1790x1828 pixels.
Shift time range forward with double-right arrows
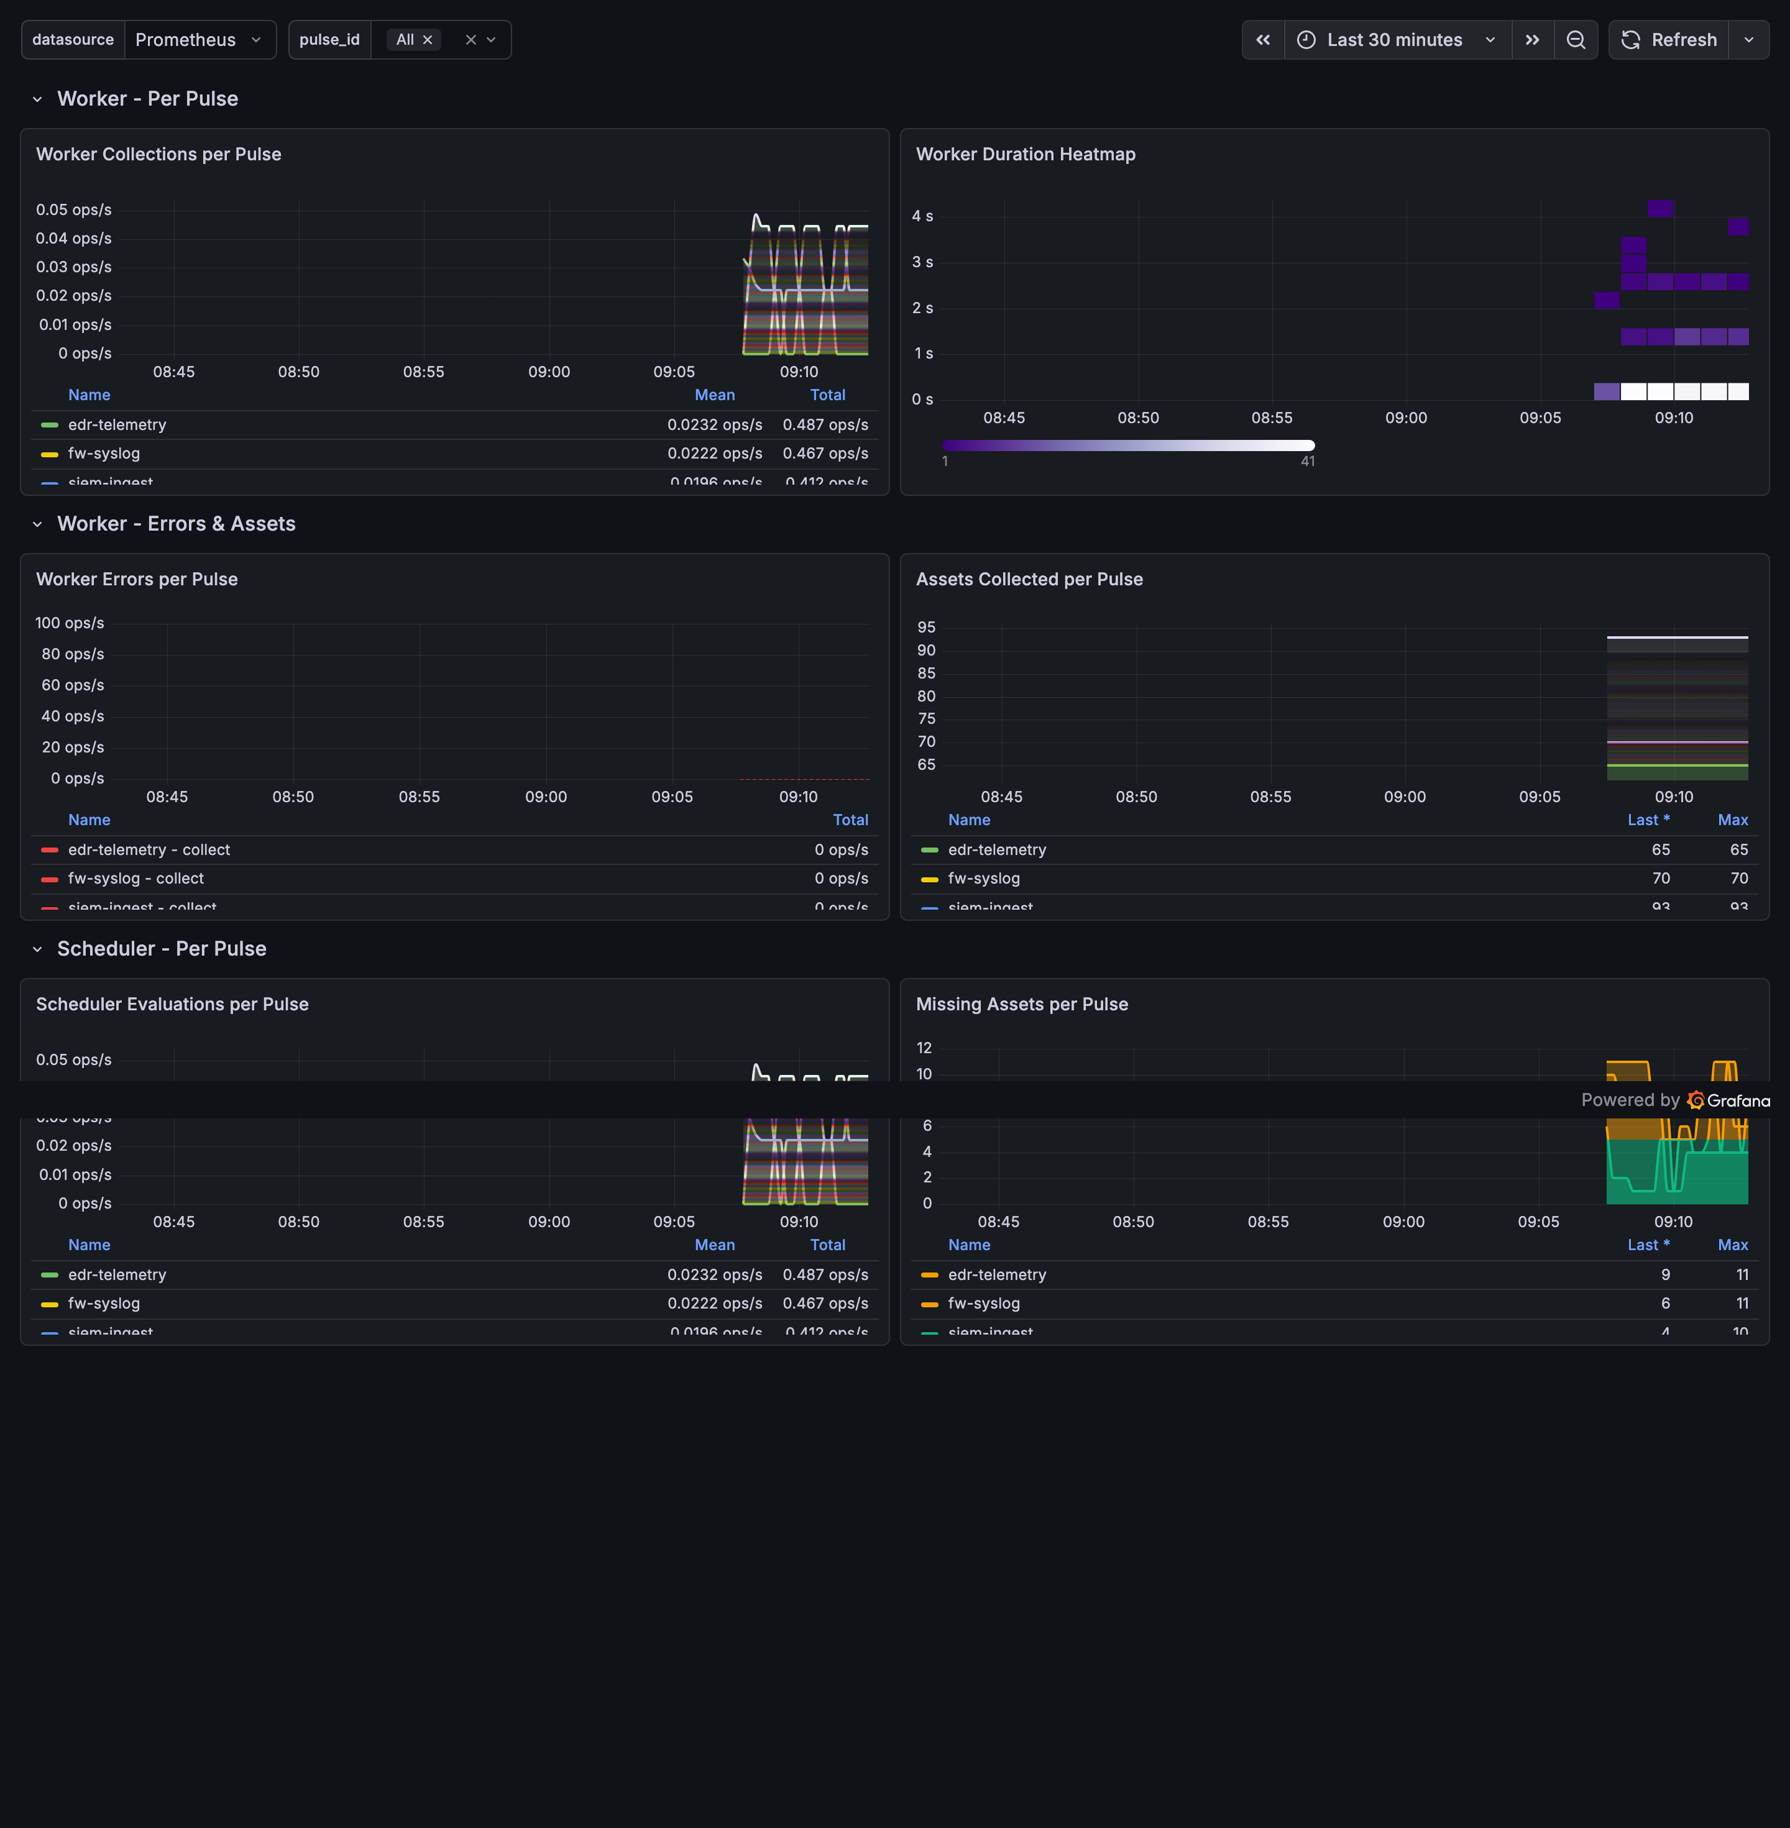1533,40
